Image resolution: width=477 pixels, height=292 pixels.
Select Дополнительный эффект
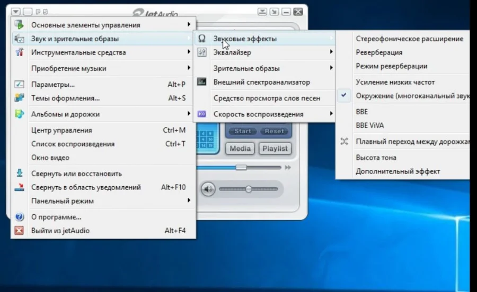(x=398, y=171)
